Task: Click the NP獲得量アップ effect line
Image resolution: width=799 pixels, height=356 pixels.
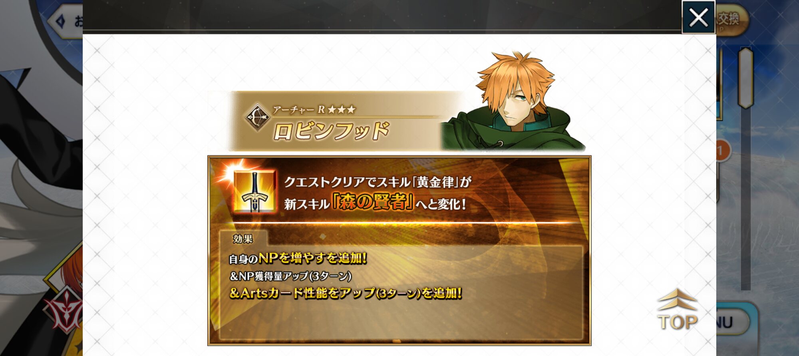Action: point(290,276)
